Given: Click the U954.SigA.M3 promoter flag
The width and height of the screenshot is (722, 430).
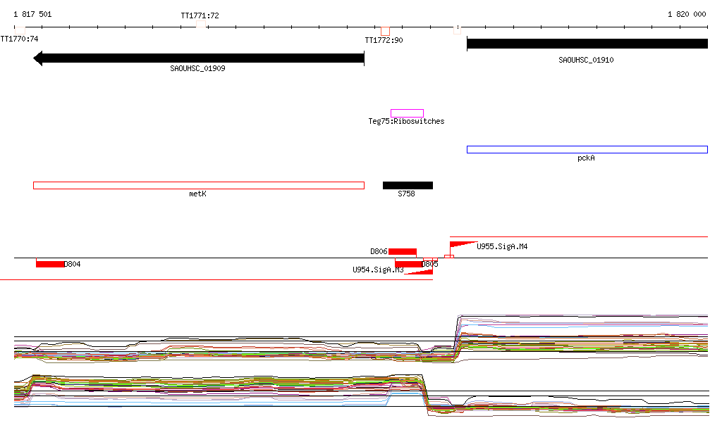Looking at the screenshot, I should click(421, 272).
